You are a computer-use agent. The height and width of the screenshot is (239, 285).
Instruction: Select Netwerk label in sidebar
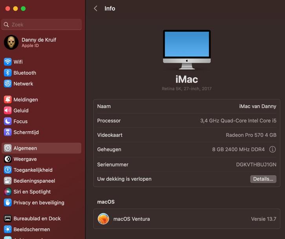click(23, 84)
